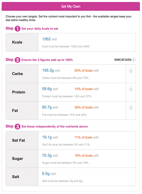Screen dimensions: 142x194
Task: Edit Fat 60.7g gram value
Action: point(55,108)
